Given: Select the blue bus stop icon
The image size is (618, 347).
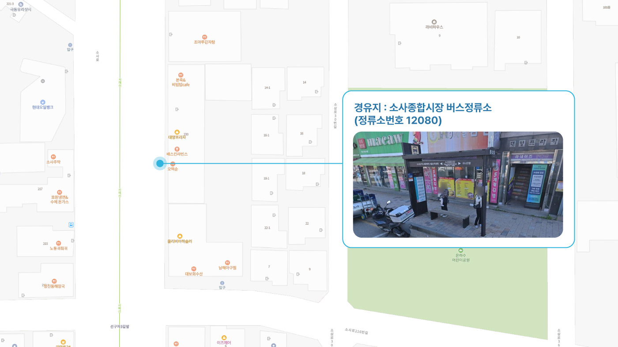Looking at the screenshot, I should pos(71,225).
